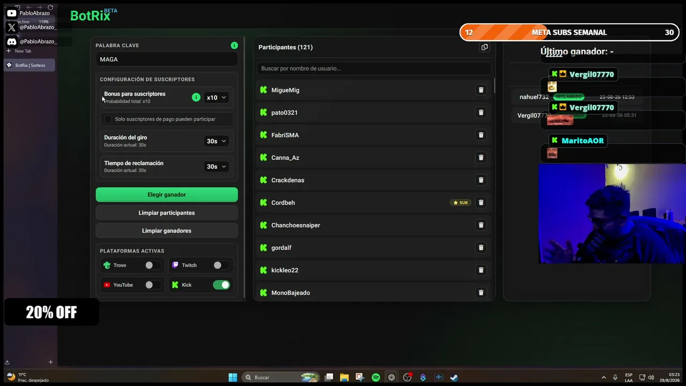
Task: Copy the participants list
Action: tap(484, 47)
